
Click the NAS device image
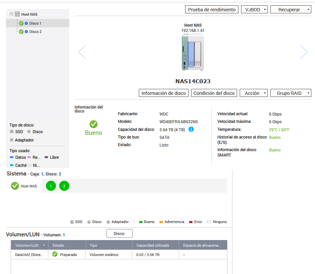(x=193, y=52)
